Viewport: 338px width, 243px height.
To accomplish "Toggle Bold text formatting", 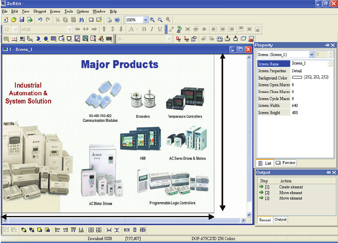I will click(144, 29).
